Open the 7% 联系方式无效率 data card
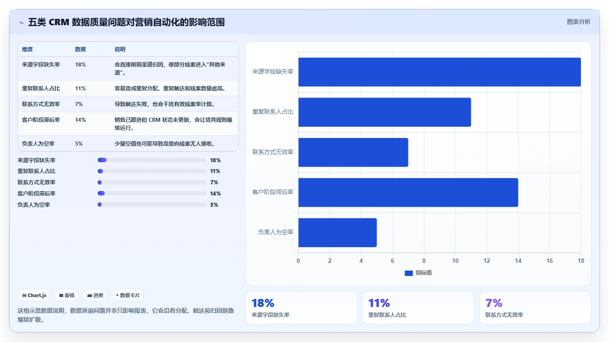 point(535,307)
